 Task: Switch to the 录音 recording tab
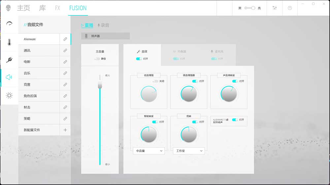point(103,25)
